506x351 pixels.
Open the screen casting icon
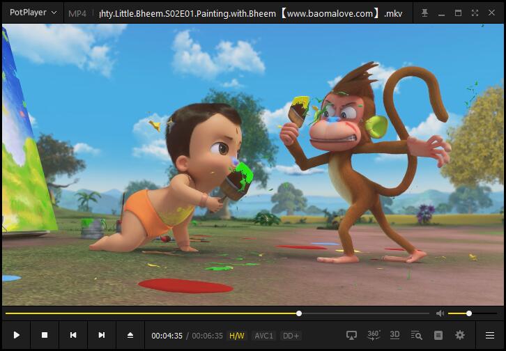(351, 335)
